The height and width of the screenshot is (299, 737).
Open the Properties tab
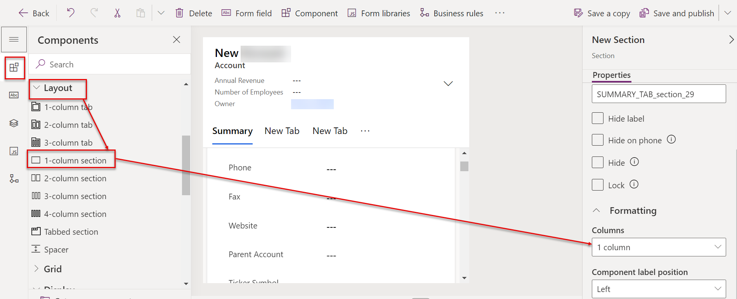coord(612,75)
